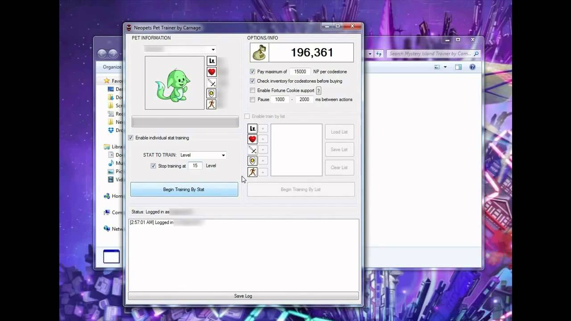This screenshot has width=571, height=321.
Task: Click Explorer's Forward navigation arrow
Action: (x=113, y=54)
